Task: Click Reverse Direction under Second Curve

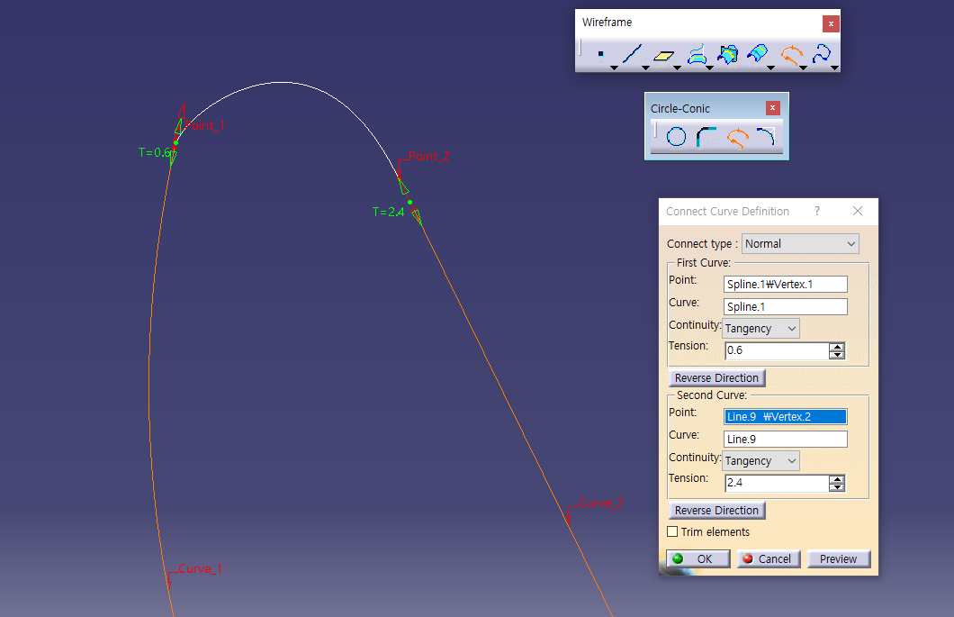Action: click(716, 511)
